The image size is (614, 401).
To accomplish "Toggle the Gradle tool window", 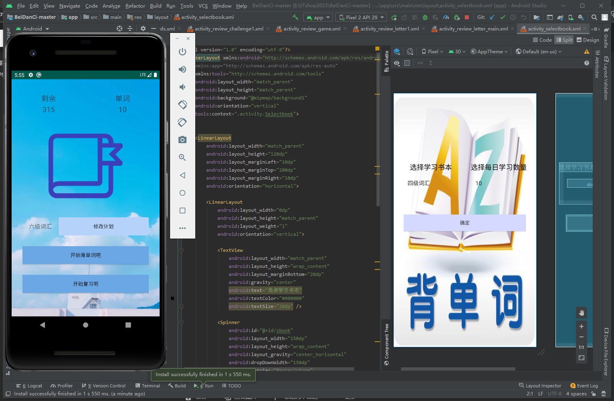I will tap(606, 38).
